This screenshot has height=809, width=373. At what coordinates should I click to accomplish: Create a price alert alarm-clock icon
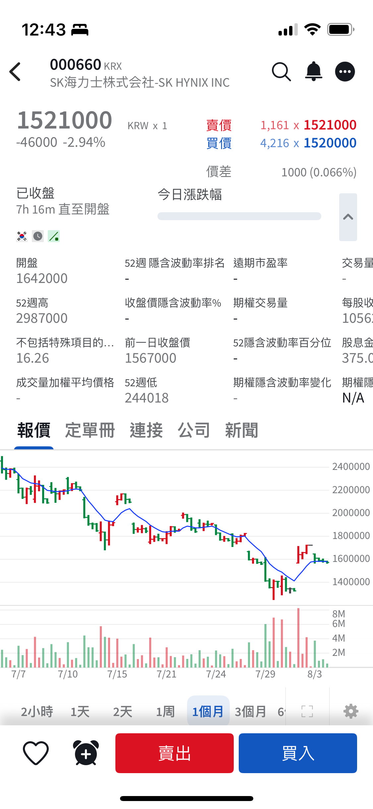click(x=86, y=753)
